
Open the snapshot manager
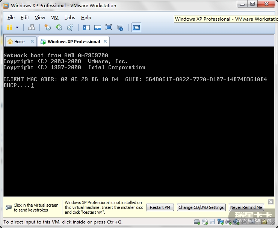70,27
